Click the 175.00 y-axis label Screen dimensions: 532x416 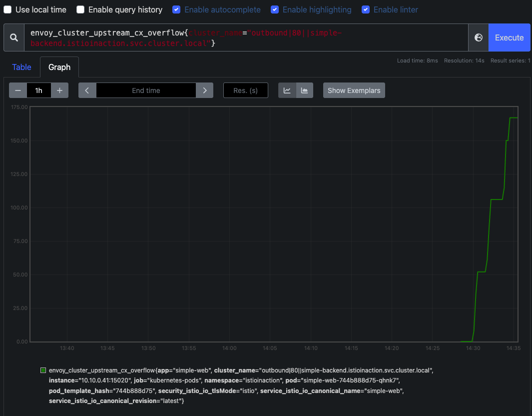[x=19, y=107]
